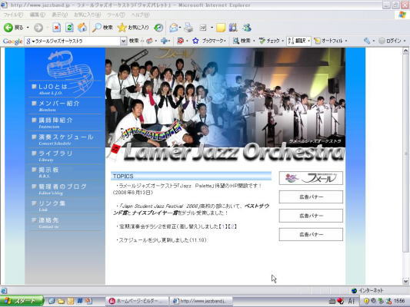Switch to ホームページ・ビルダー taskbar window
The width and height of the screenshot is (410, 307).
coord(137,302)
